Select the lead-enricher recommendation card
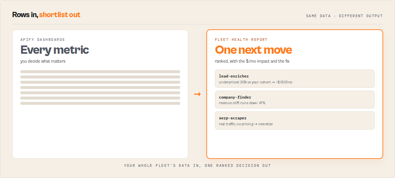 coord(295,78)
